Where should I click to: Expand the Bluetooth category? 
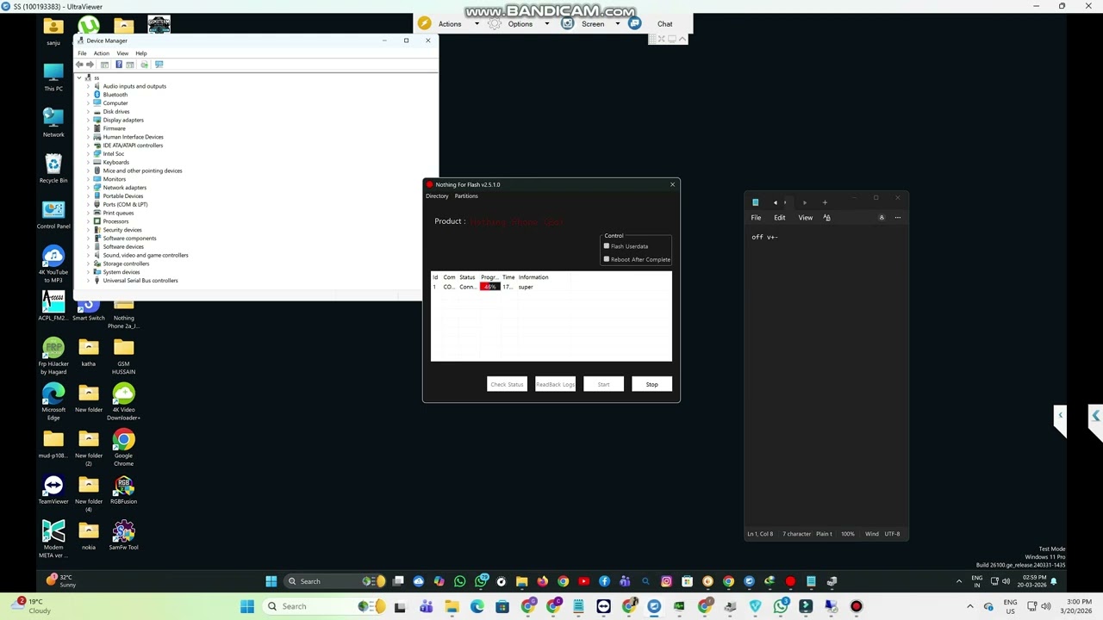(88, 95)
